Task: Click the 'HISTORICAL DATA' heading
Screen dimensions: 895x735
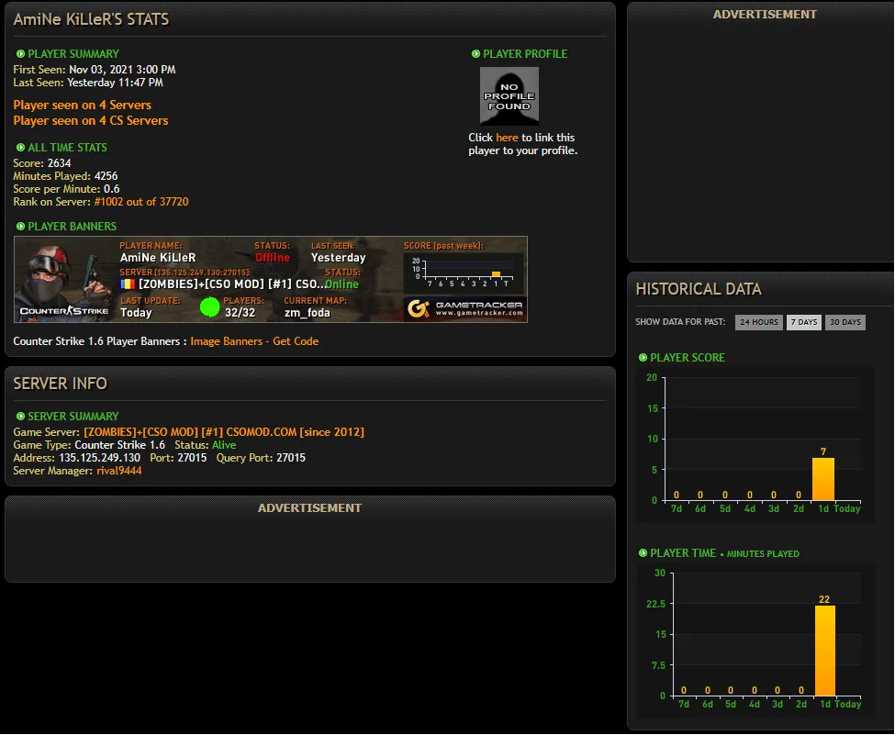Action: 699,289
